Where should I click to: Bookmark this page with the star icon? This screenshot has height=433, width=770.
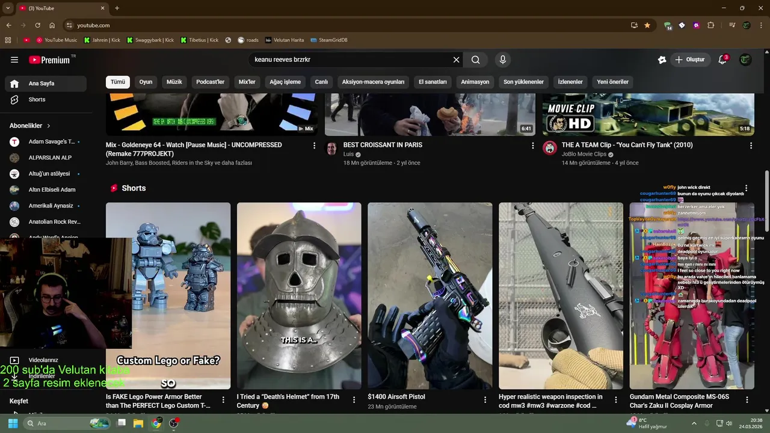(647, 25)
